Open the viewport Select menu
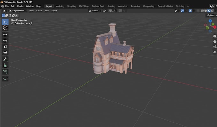The height and width of the screenshot is (127, 217). point(39,11)
